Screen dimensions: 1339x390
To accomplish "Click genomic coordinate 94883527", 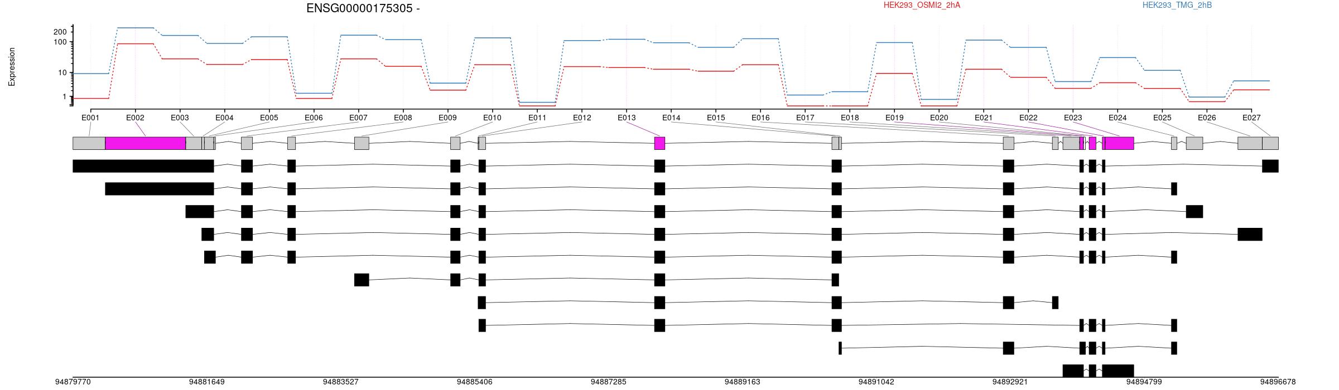I will point(341,382).
